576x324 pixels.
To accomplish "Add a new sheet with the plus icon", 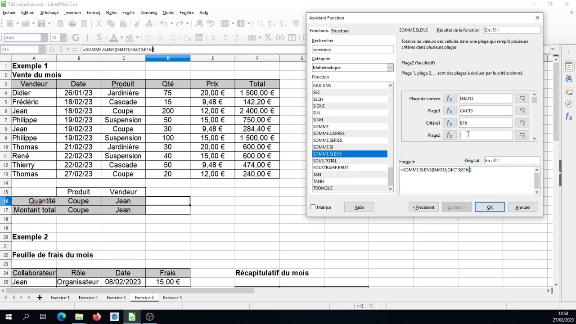I will pyautogui.click(x=40, y=297).
